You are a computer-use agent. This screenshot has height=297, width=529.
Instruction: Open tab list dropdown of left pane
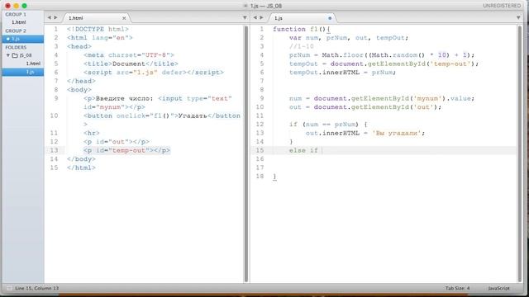(x=245, y=17)
